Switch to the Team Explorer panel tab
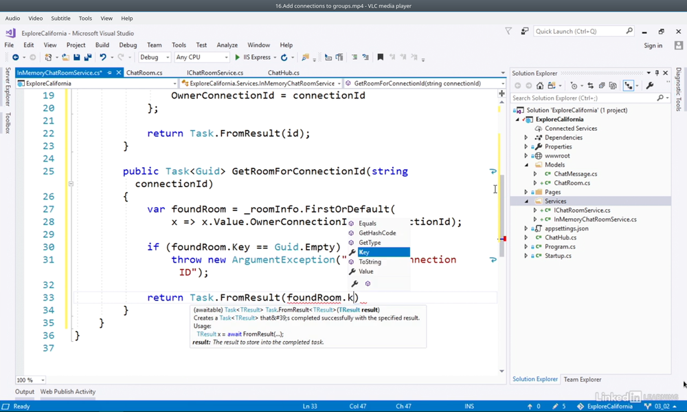This screenshot has width=687, height=412. pos(583,380)
